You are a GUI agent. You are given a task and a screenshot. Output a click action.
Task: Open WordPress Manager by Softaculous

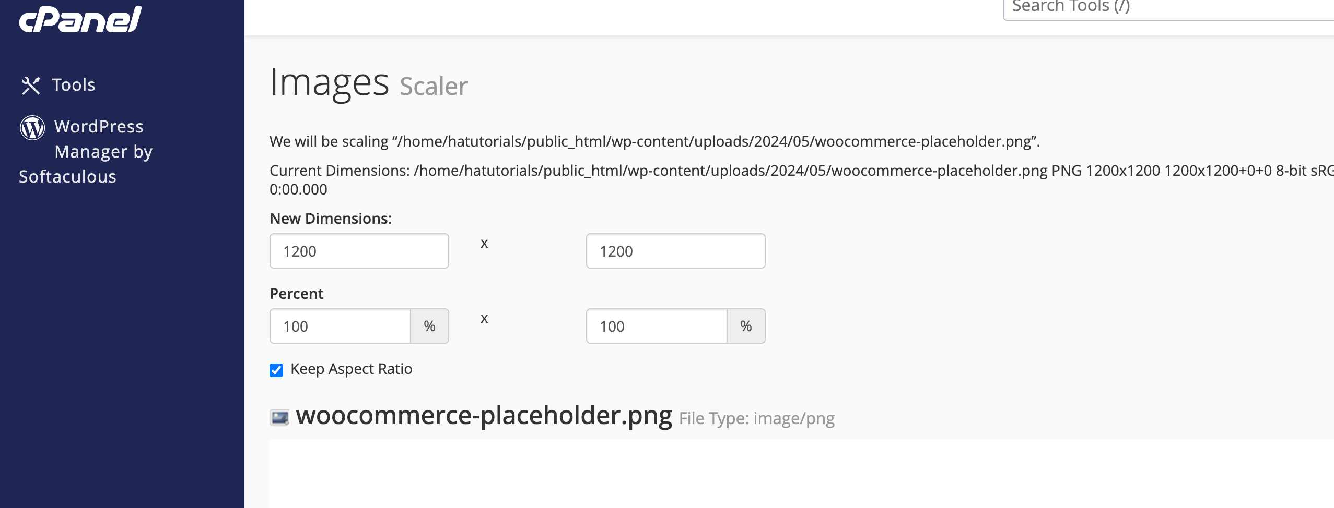[x=86, y=151]
